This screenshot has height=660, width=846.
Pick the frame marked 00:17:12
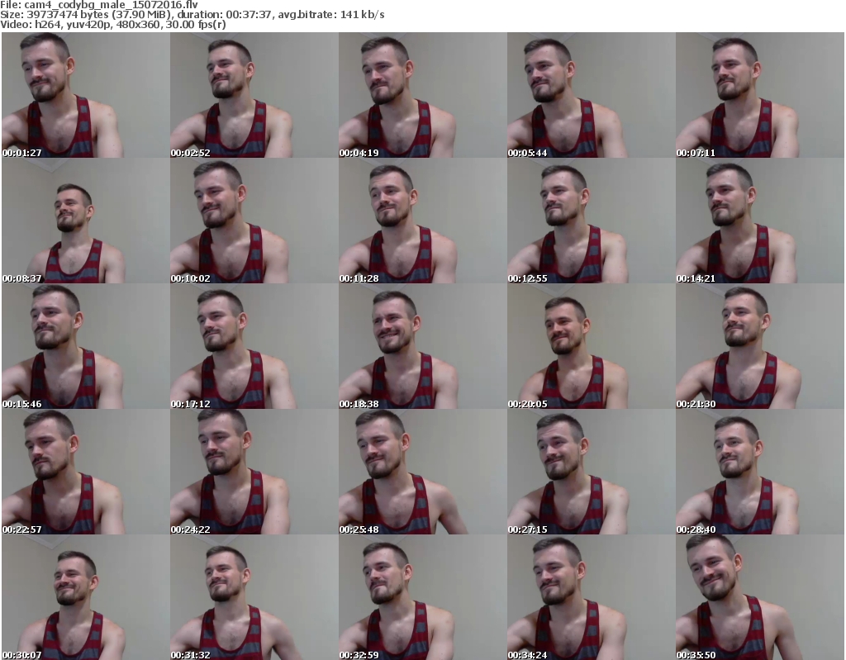[254, 346]
